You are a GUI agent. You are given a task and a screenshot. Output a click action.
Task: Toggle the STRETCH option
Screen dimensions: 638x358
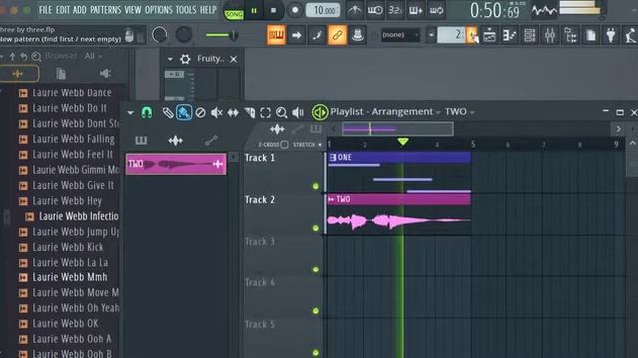click(x=307, y=144)
